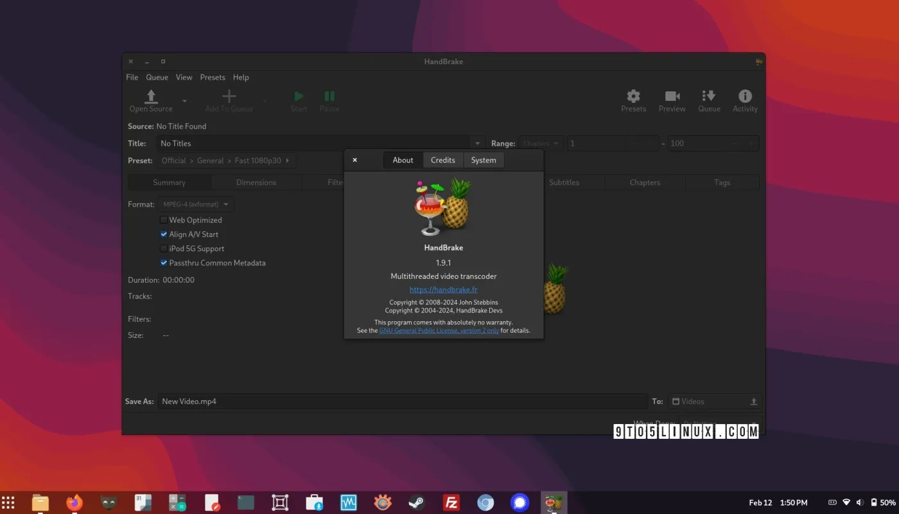Disable the Align A/V Start checkbox
Image resolution: width=899 pixels, height=514 pixels.
tap(164, 234)
